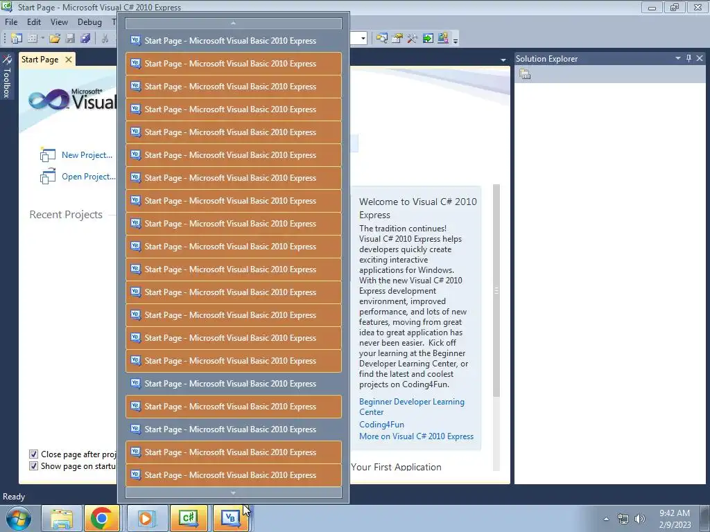Screen dimensions: 710x532
Task: Minimize the Visual C# Express window
Action: point(652,7)
